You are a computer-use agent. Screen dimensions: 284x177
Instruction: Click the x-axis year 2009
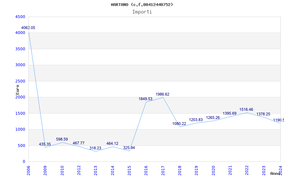(x=45, y=171)
